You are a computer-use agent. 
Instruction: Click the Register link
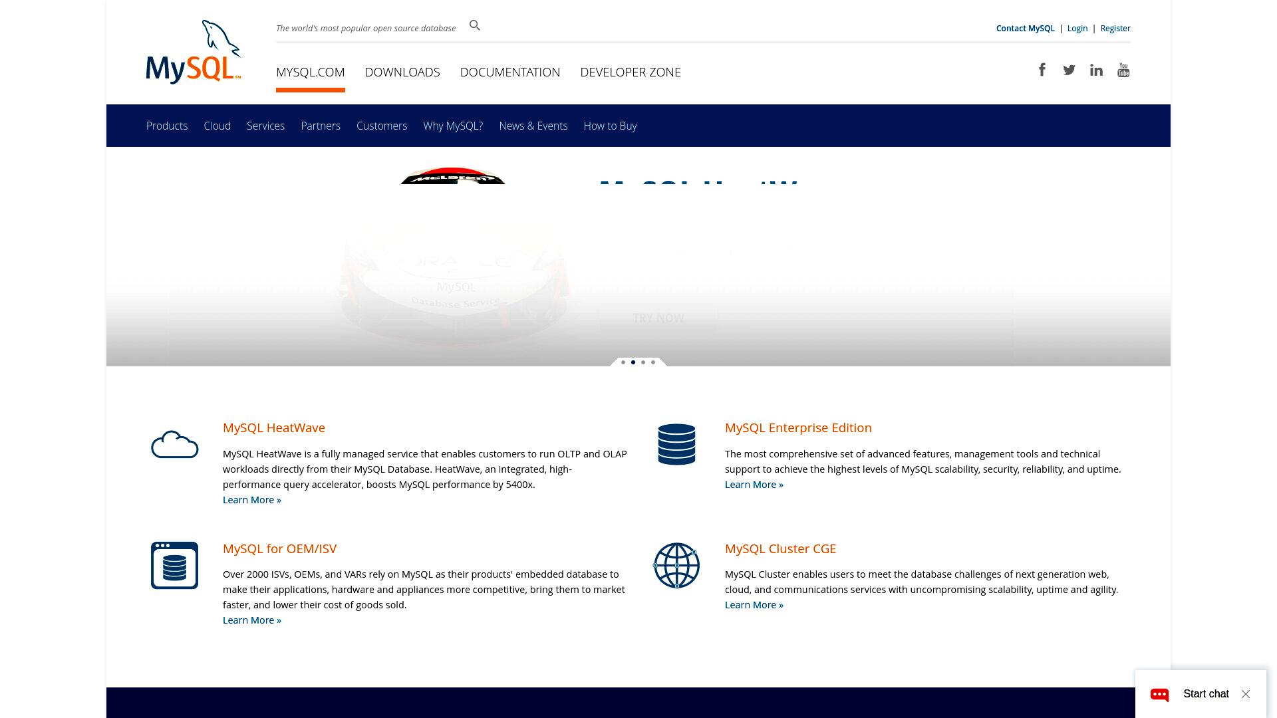click(x=1115, y=28)
